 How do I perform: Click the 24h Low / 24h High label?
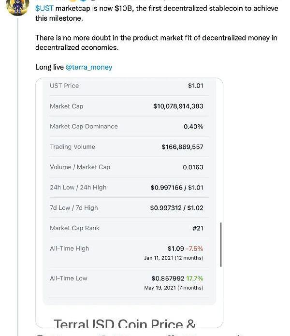click(x=78, y=188)
